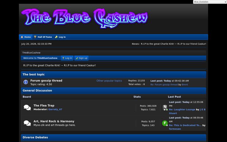This screenshot has height=142, width=227.
Task: Click Topics: 143 stat text
Action: pyautogui.click(x=148, y=125)
